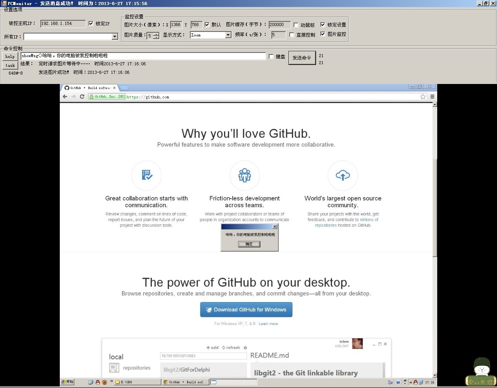Select the libgit2/GitForDelphi repository
497x388 pixels.
[203, 370]
